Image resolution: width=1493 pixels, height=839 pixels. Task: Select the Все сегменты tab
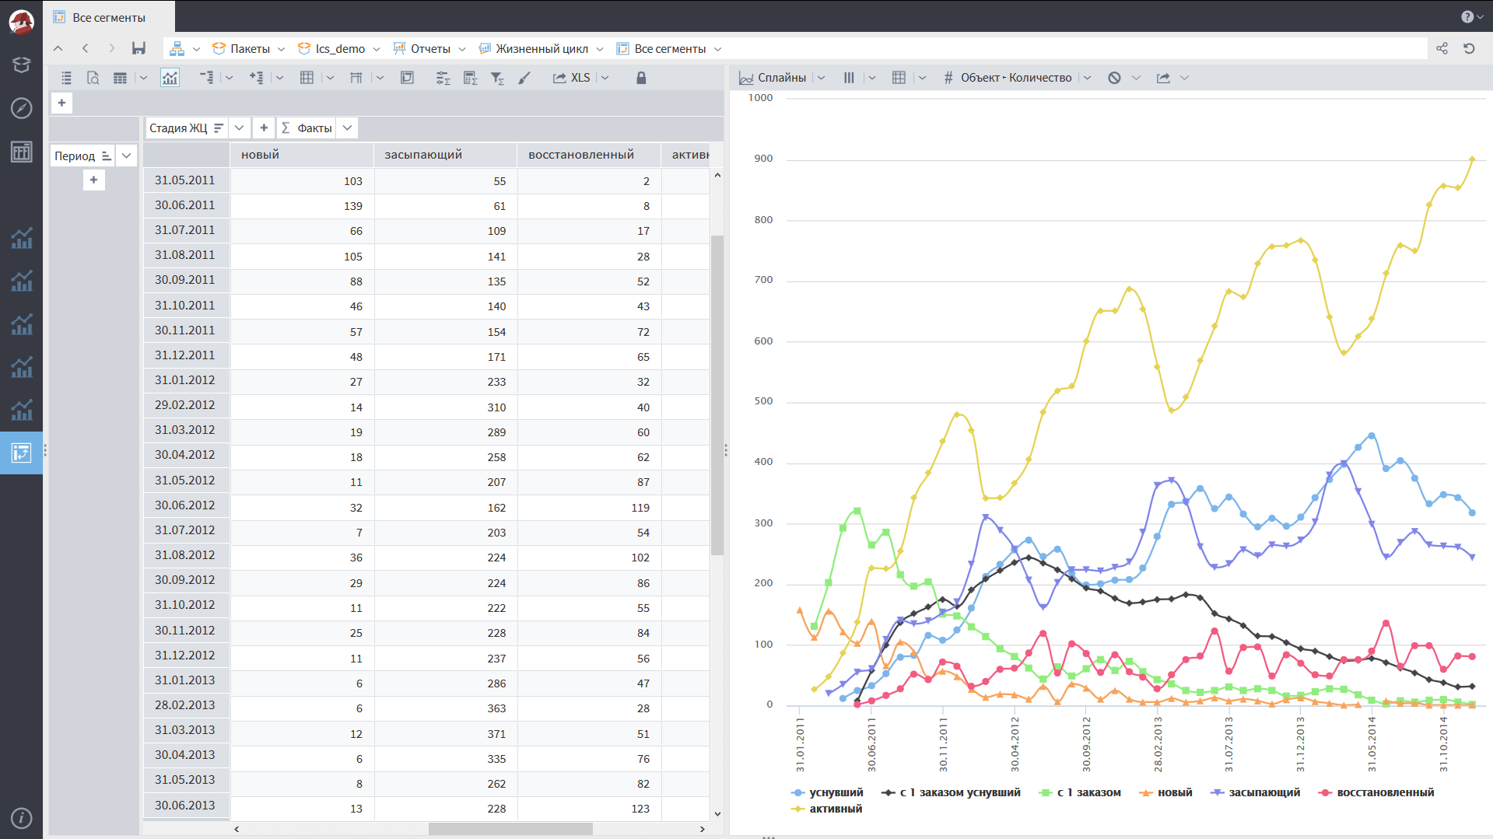109,17
